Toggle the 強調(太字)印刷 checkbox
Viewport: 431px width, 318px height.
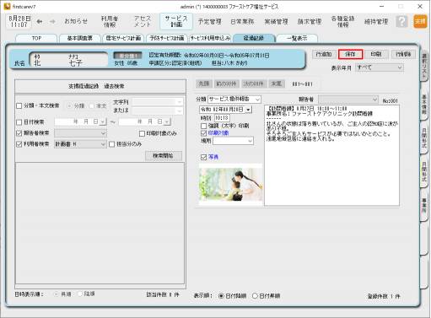[x=203, y=126]
